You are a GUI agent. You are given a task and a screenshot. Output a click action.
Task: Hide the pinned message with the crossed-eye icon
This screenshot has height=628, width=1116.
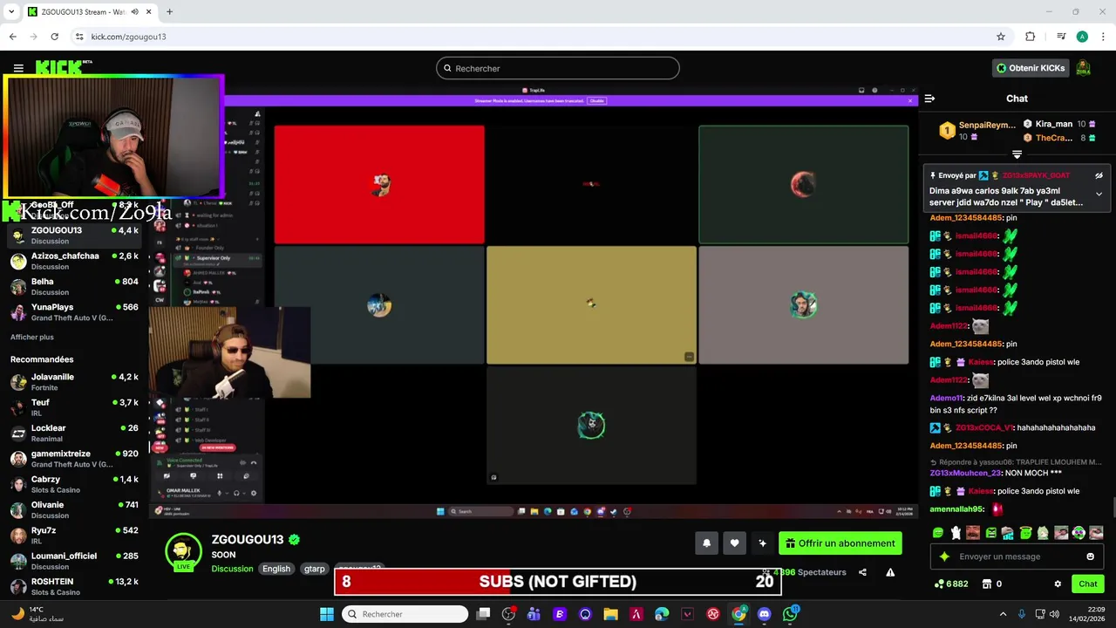[1099, 175]
